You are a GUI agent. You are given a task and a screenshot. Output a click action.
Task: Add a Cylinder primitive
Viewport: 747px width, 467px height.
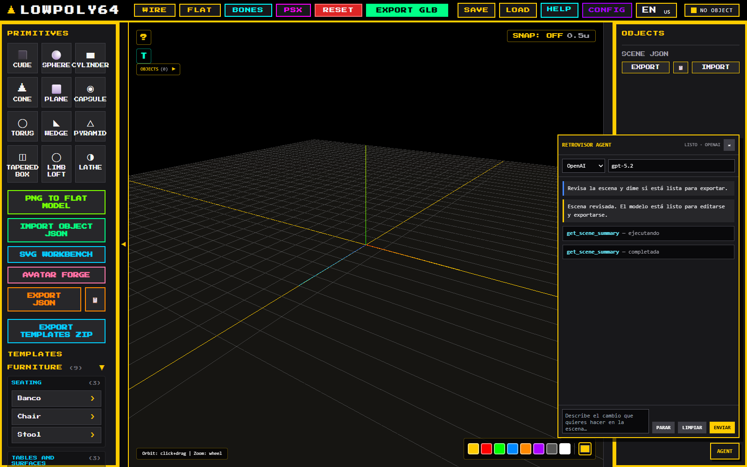pos(90,58)
